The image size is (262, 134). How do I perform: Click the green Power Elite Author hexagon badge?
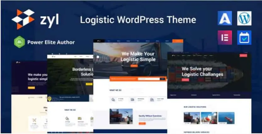pos(20,42)
